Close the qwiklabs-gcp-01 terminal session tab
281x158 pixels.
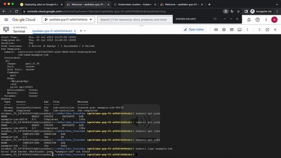pos(75,31)
